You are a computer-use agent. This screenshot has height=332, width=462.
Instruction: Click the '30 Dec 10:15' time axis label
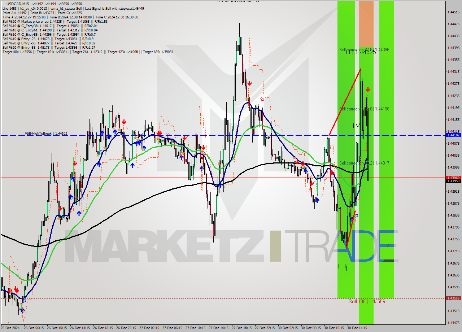click(x=334, y=328)
